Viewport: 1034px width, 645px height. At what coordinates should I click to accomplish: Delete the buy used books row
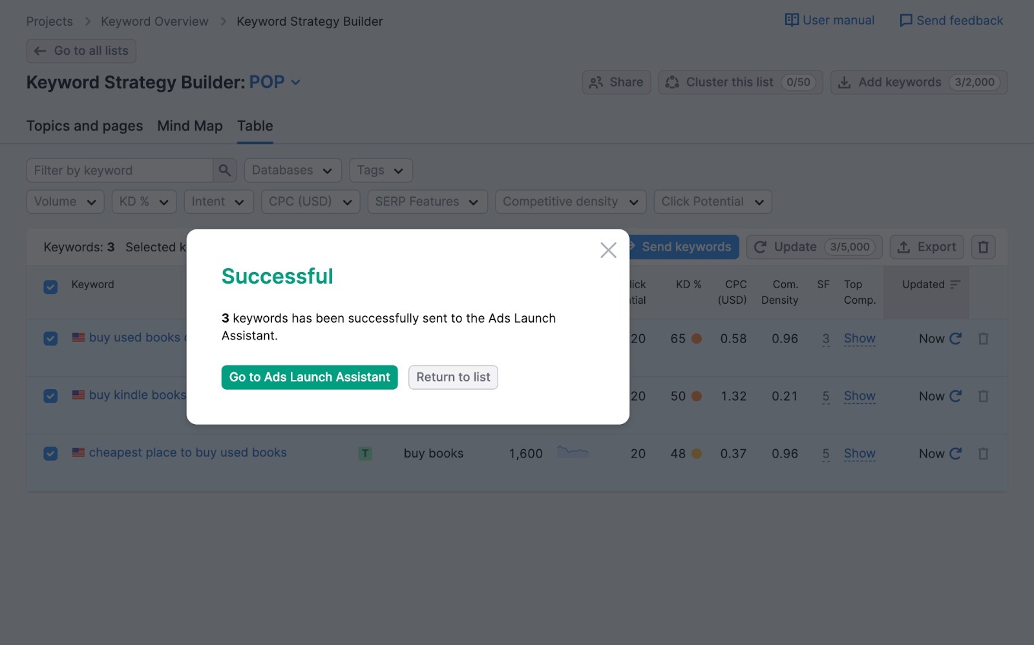(x=983, y=339)
